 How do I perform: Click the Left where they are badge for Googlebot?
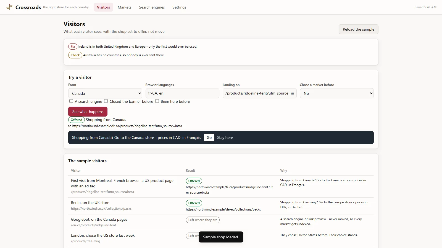(203, 220)
